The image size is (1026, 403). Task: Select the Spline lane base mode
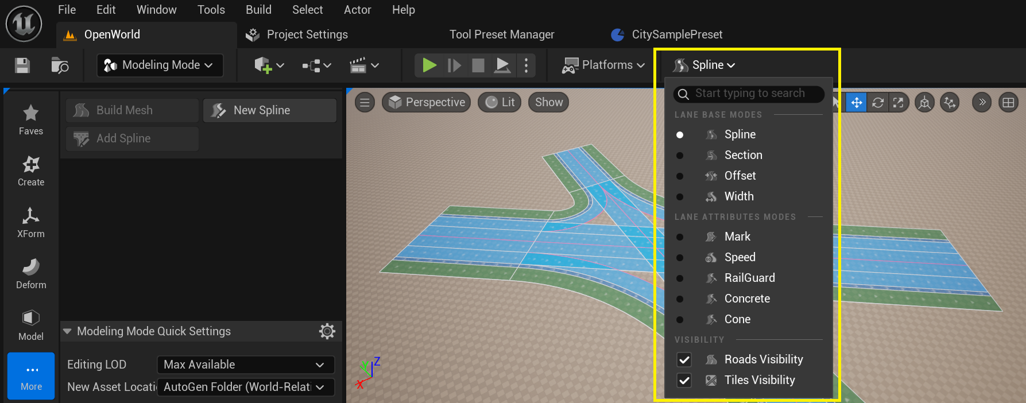coord(749,134)
